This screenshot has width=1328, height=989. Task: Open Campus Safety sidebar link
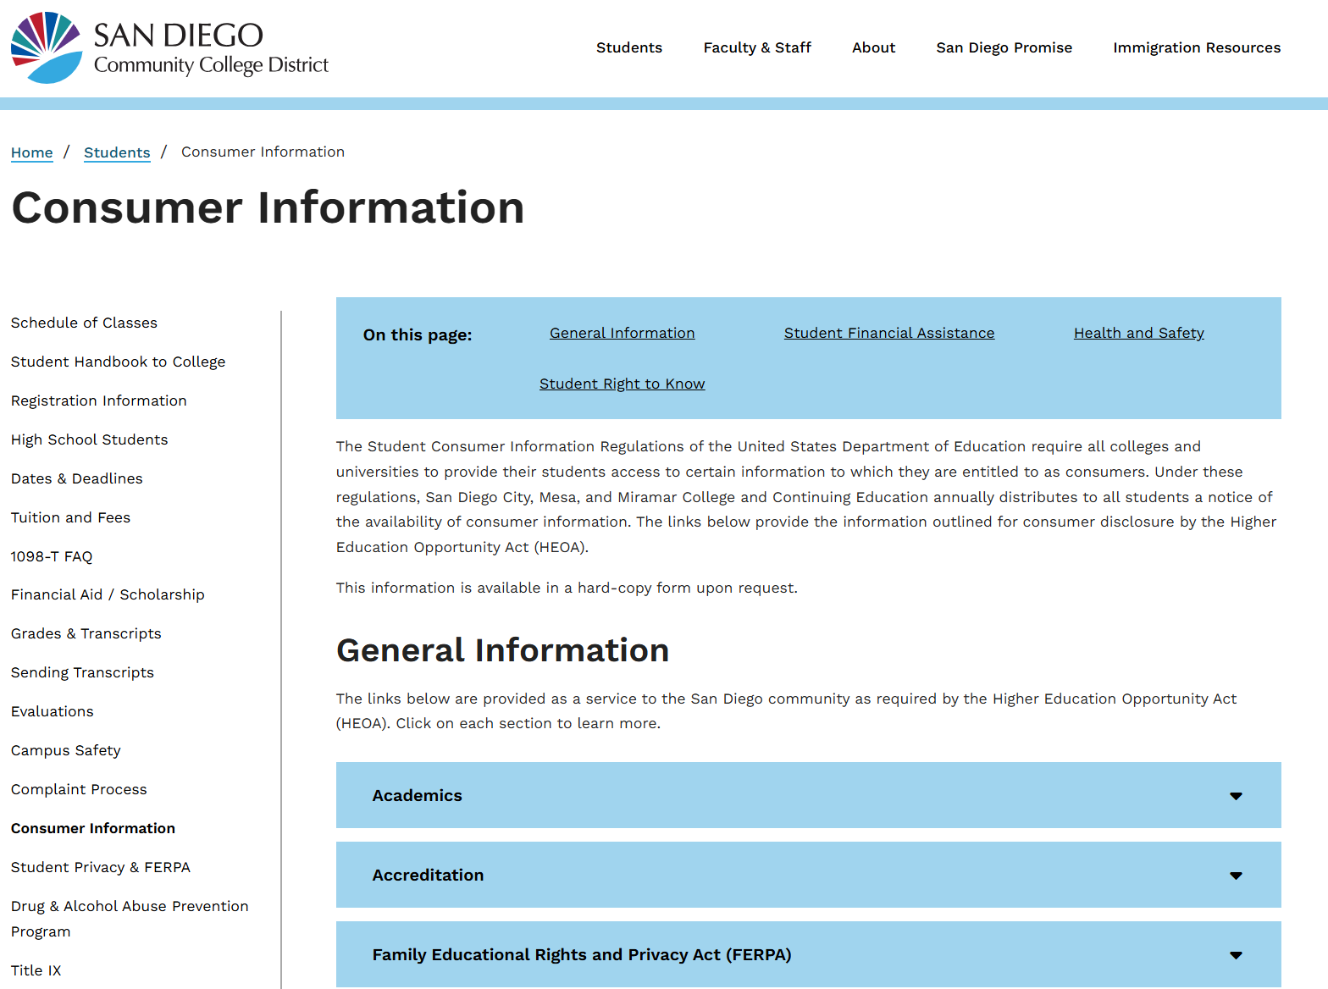coord(66,750)
